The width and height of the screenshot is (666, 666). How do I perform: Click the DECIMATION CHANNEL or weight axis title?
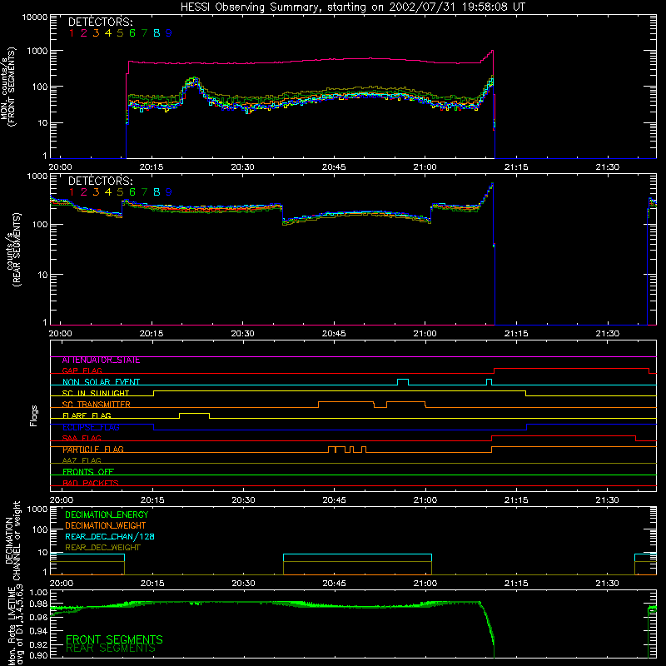pyautogui.click(x=12, y=540)
